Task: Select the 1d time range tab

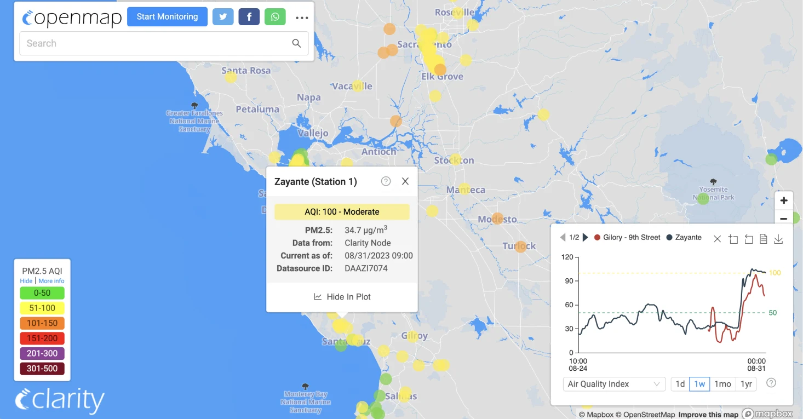Action: [680, 384]
